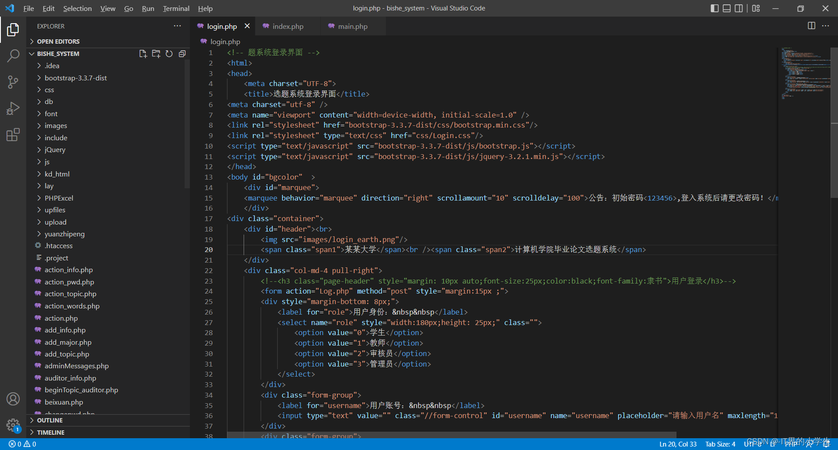Create a new file in BISHE_SYSTEM
This screenshot has height=450, width=838.
[143, 54]
